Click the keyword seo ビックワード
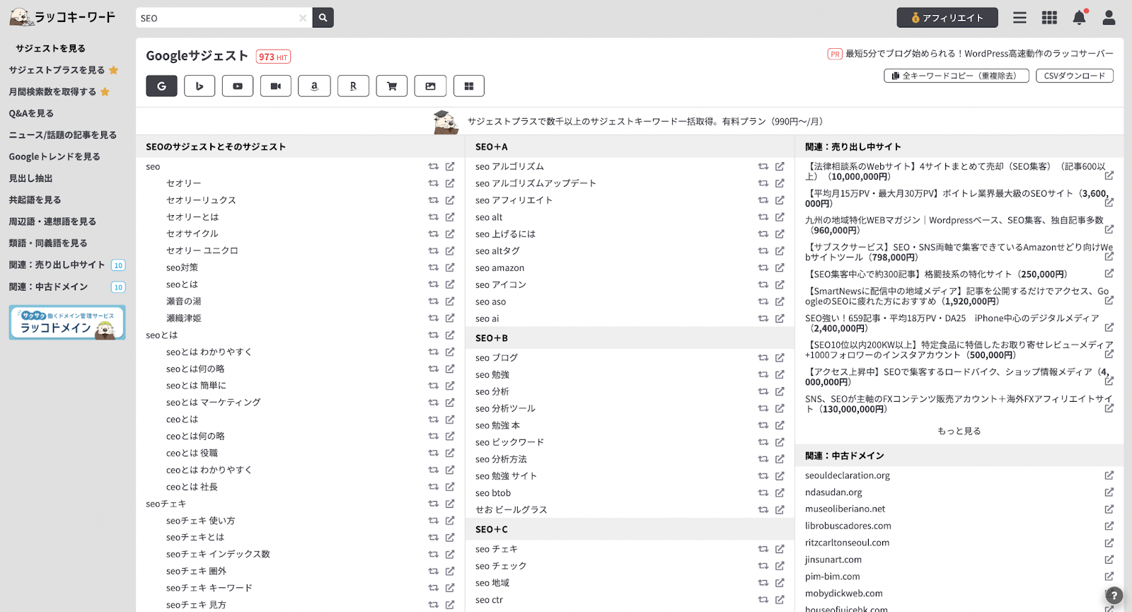The width and height of the screenshot is (1132, 612). [509, 442]
